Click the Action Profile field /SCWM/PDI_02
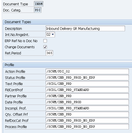The image size is (132, 133). [x=87, y=71]
